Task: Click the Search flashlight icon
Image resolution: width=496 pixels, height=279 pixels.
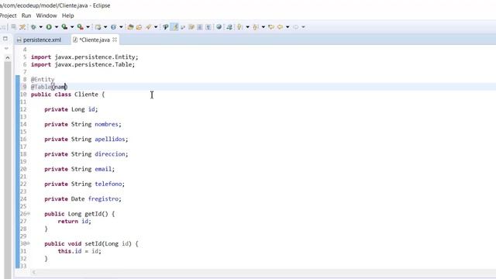Action: tap(148, 27)
